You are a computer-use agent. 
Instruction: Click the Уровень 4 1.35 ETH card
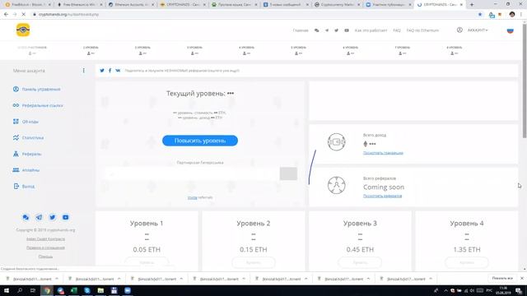467,241
